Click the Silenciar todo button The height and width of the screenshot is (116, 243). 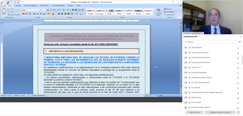click(194, 112)
